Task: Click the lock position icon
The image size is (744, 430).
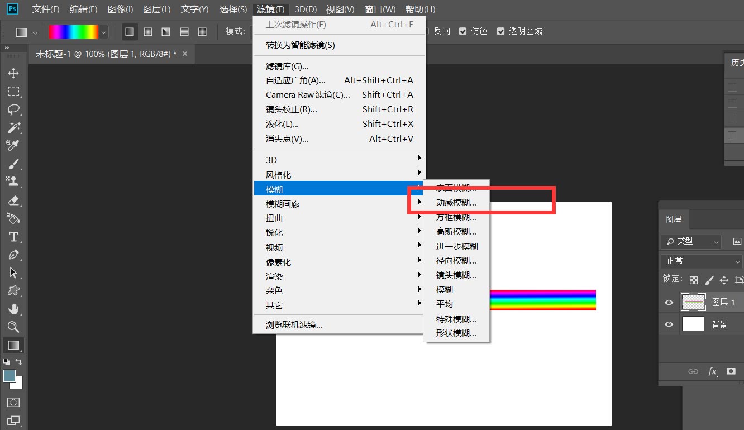Action: pos(724,280)
